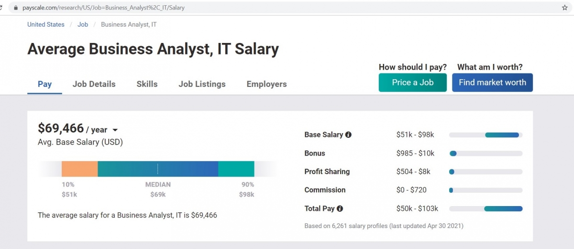Click the padlock site security icon
574x249 pixels.
coord(16,8)
